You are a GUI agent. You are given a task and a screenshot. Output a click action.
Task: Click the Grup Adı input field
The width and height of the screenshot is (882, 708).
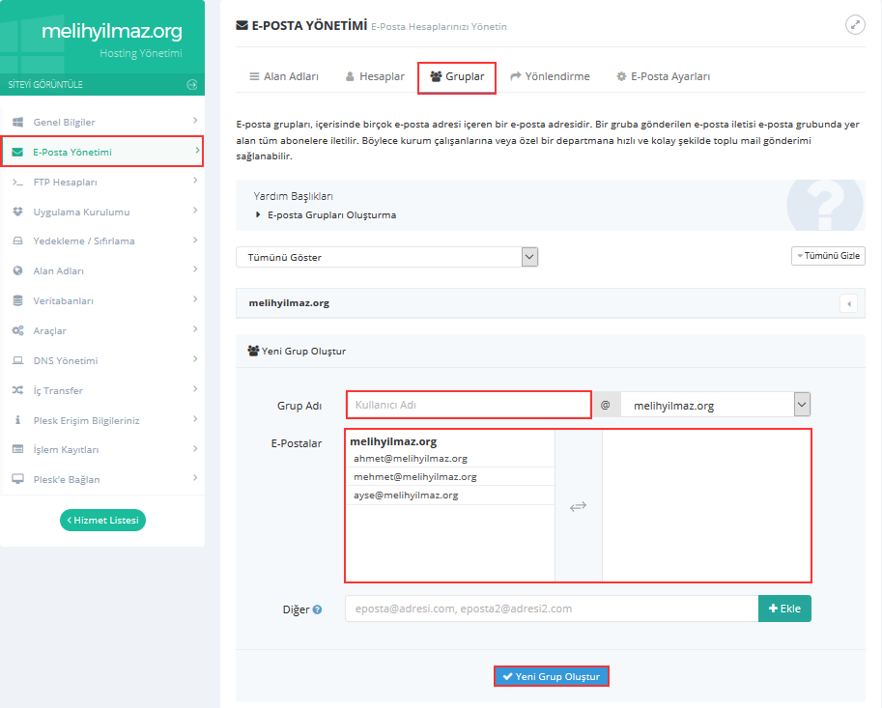coord(468,405)
